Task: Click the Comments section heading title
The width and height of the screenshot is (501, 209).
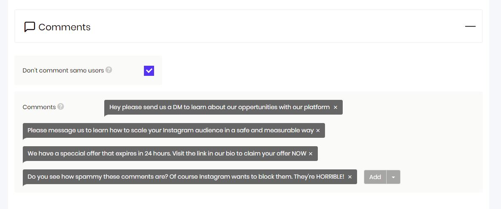Action: click(65, 27)
